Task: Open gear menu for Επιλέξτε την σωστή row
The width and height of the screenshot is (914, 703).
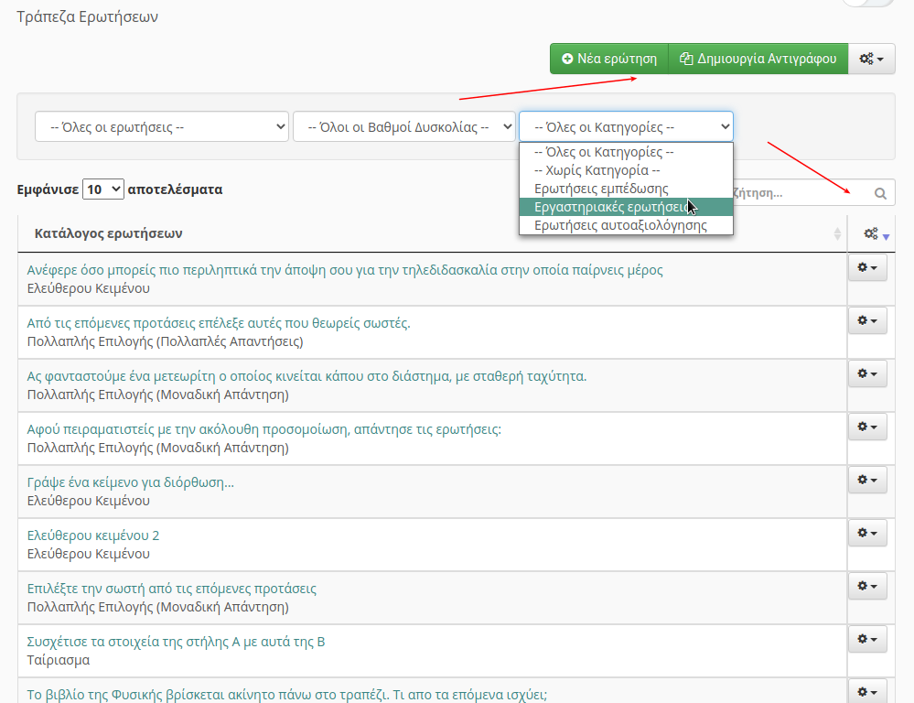Action: [867, 586]
